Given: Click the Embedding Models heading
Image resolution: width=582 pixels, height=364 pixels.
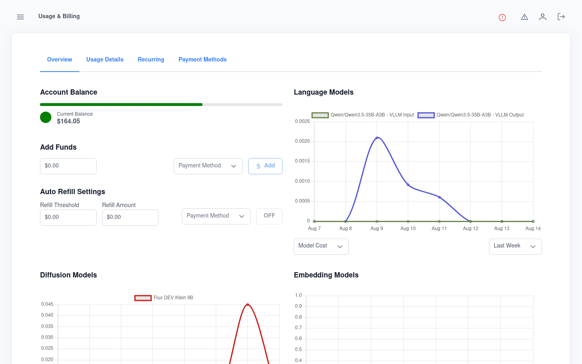Looking at the screenshot, I should 326,275.
